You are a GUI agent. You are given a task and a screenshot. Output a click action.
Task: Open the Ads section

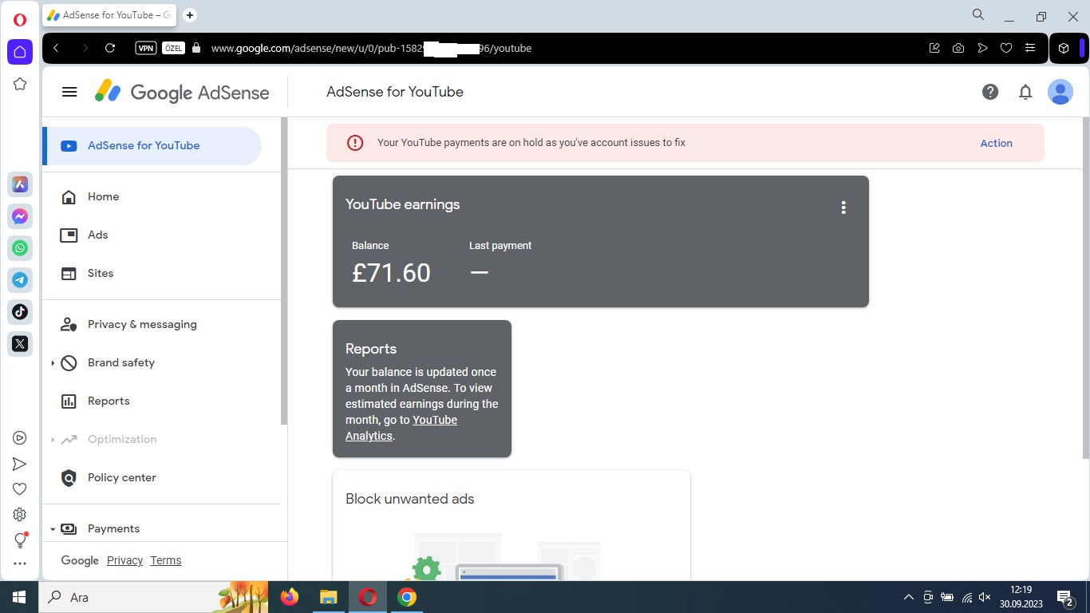(x=97, y=235)
